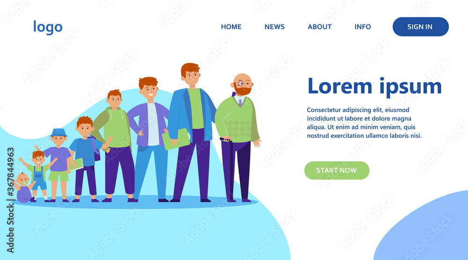This screenshot has width=468, height=260.
Task: Click the green folder illustration
Action: pos(176,139)
